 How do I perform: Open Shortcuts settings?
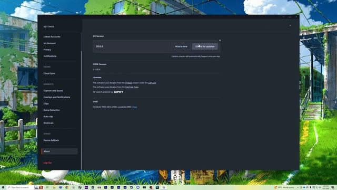(x=48, y=123)
